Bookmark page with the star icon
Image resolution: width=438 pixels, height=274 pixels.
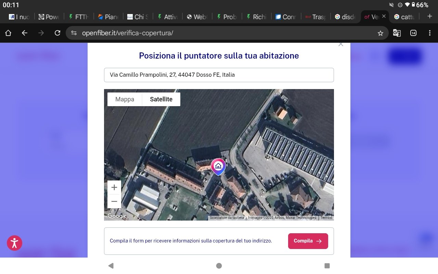(x=380, y=33)
